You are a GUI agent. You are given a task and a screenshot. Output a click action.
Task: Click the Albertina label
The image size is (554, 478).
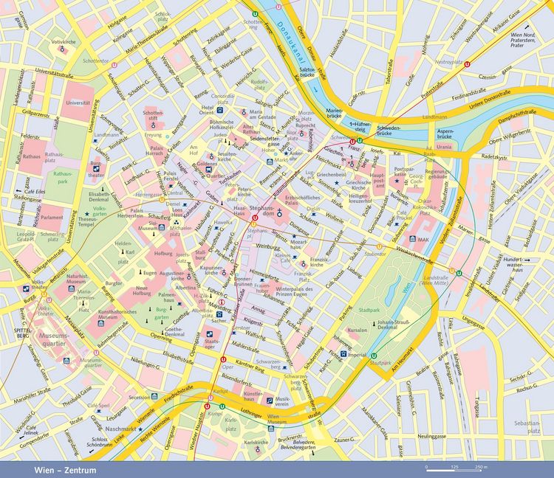[185, 288]
